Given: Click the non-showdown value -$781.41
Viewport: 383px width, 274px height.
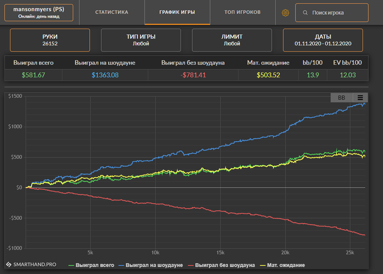Looking at the screenshot, I should (193, 75).
